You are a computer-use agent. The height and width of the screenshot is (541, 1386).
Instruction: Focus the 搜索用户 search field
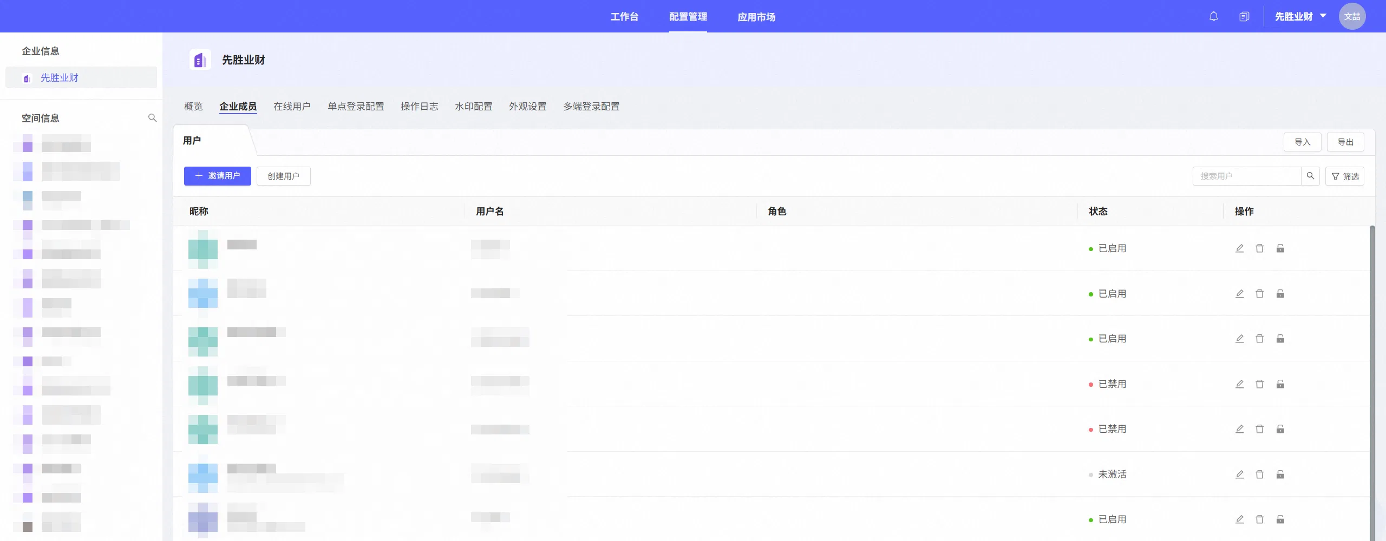click(1247, 176)
